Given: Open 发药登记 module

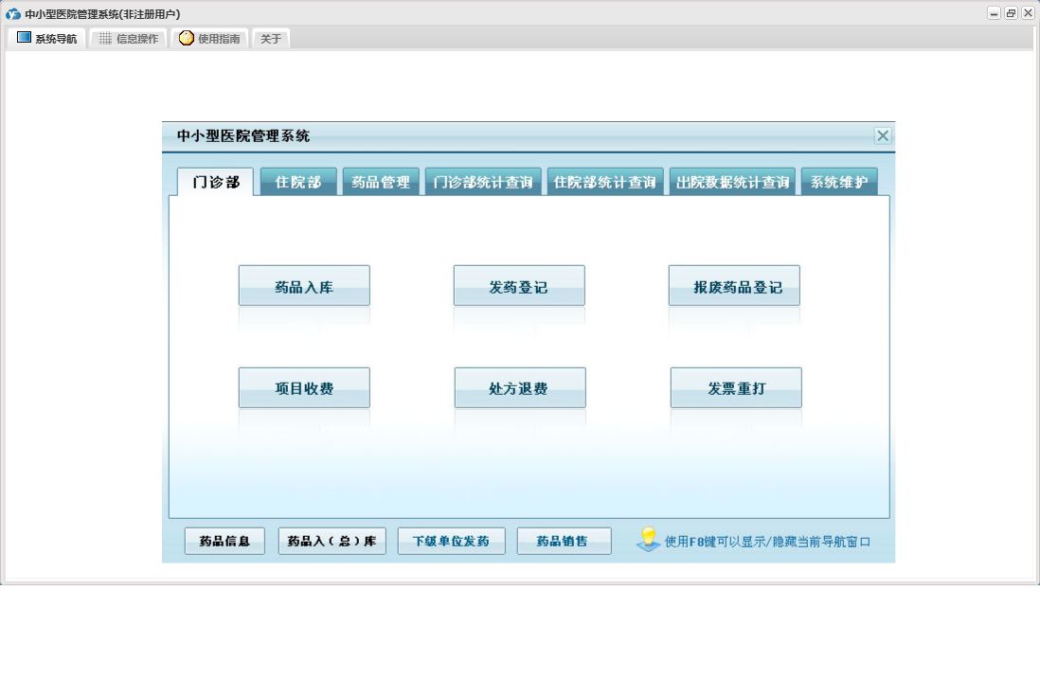Looking at the screenshot, I should (x=519, y=286).
